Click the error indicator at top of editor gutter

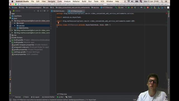[x=166, y=13]
